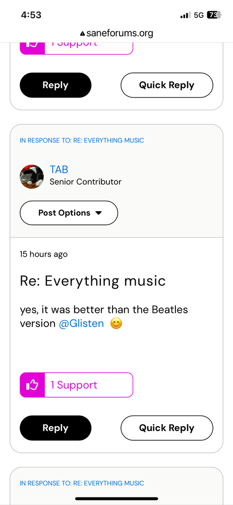The image size is (233, 505).
Task: Tap TAB's cat avatar picture
Action: [32, 176]
